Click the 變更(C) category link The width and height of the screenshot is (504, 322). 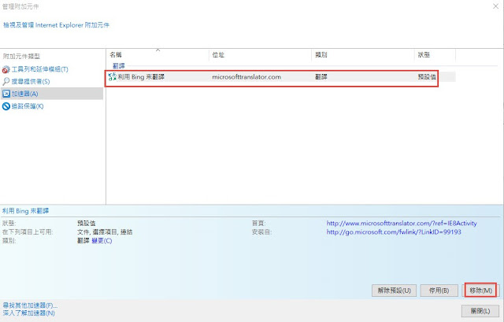point(102,241)
